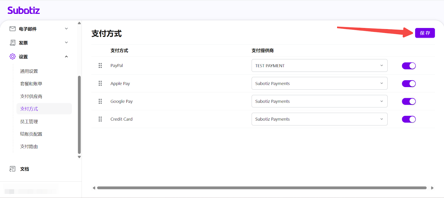
Task: Click the horizontal scrollbar at bottom
Action: point(262,188)
